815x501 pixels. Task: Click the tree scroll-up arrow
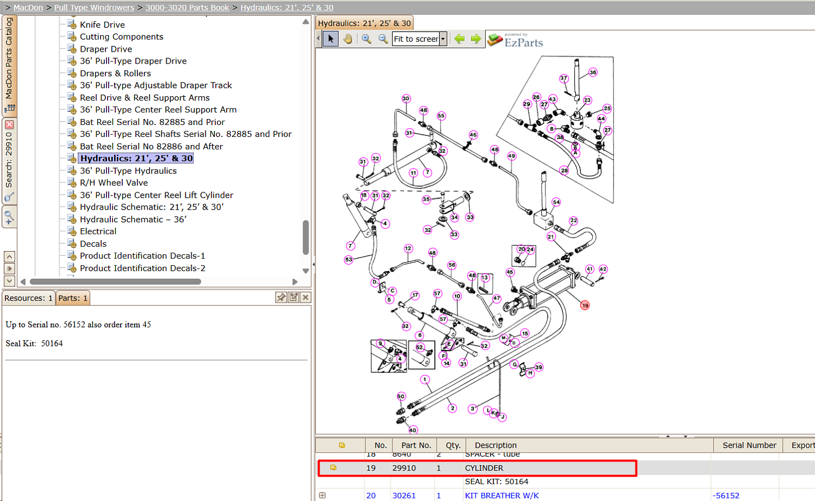(x=306, y=22)
